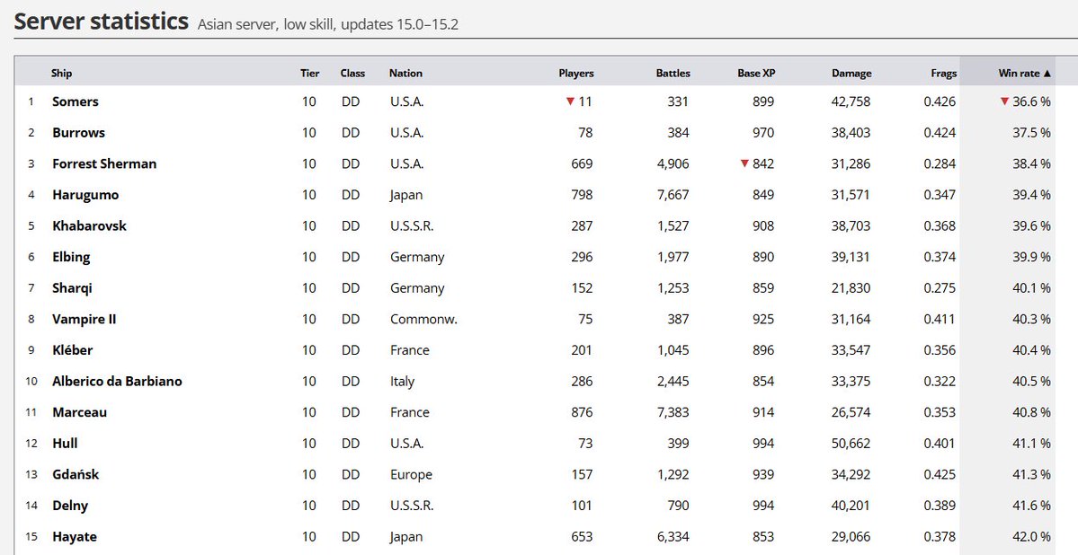Sort by the Tier column header

pos(309,73)
